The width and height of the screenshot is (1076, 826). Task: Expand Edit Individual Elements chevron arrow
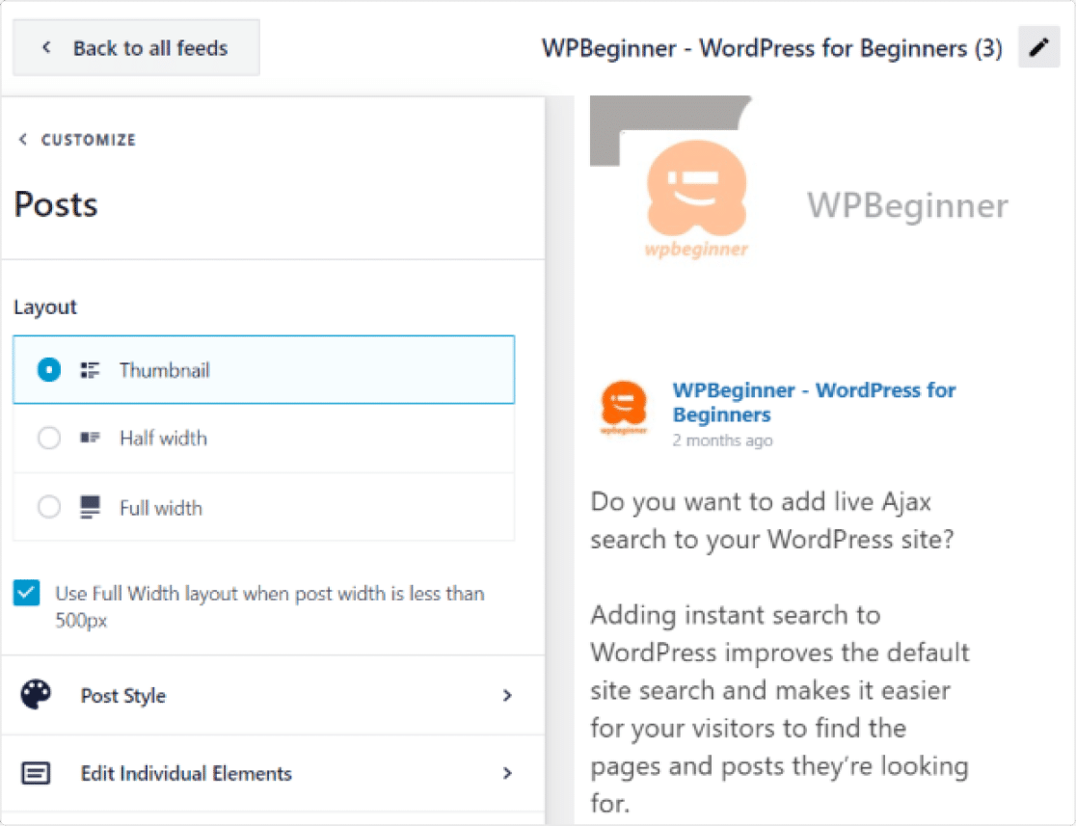click(507, 773)
